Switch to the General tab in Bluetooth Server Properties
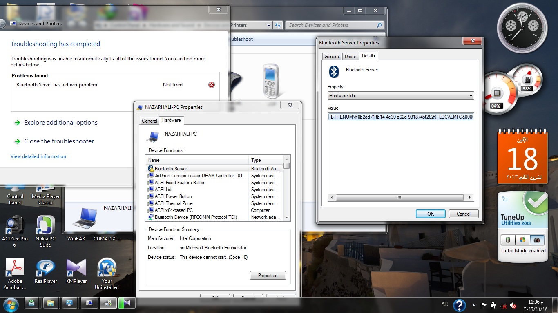 coord(332,57)
